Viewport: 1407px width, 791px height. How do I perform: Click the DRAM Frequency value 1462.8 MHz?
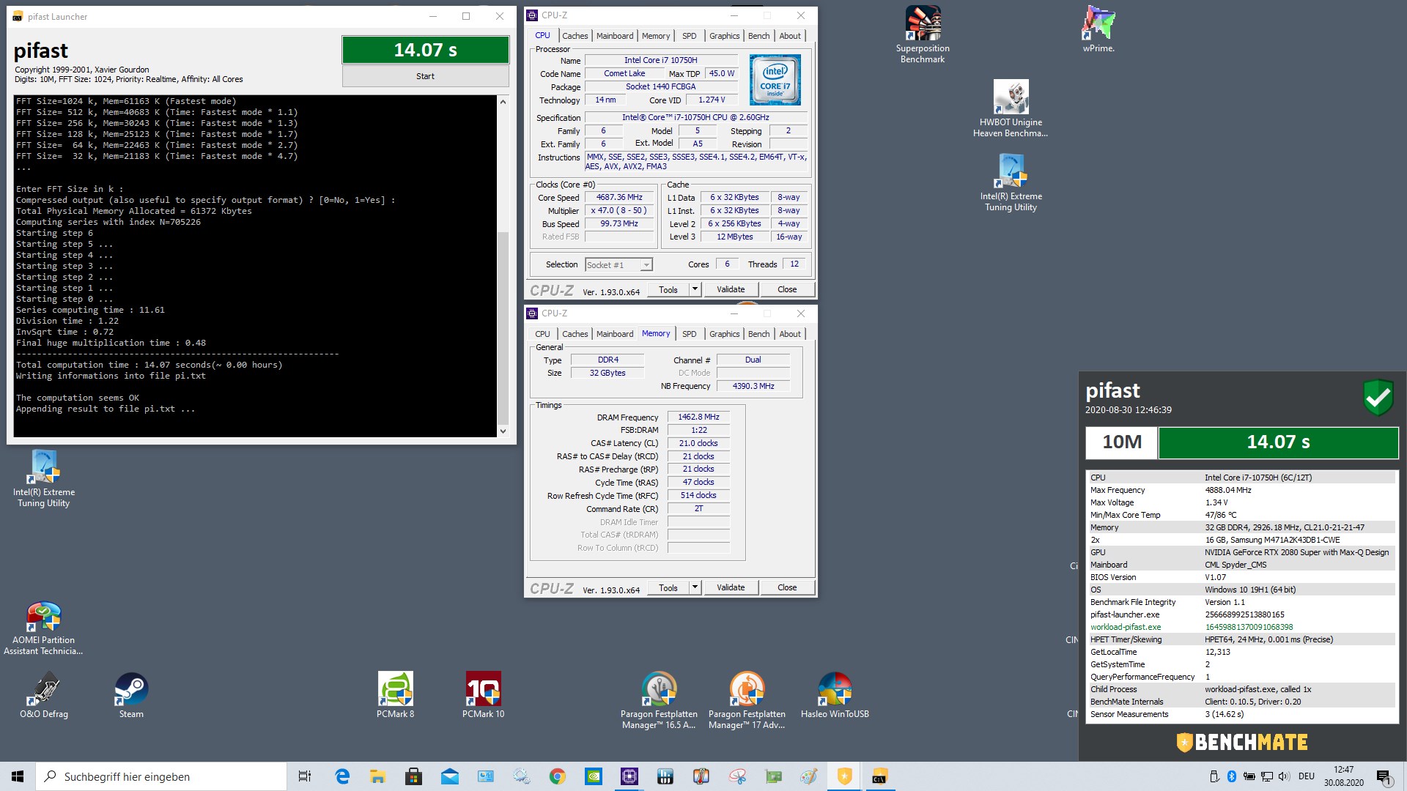[698, 417]
